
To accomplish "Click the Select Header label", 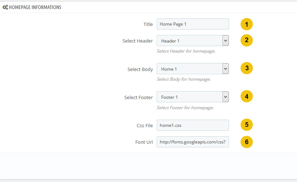I will click(137, 41).
